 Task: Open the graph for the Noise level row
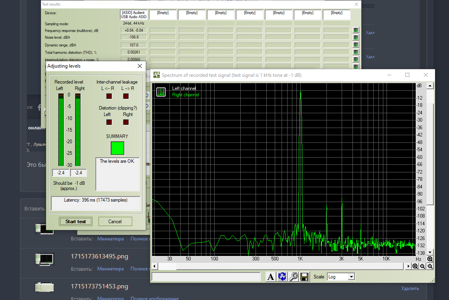coord(356,37)
